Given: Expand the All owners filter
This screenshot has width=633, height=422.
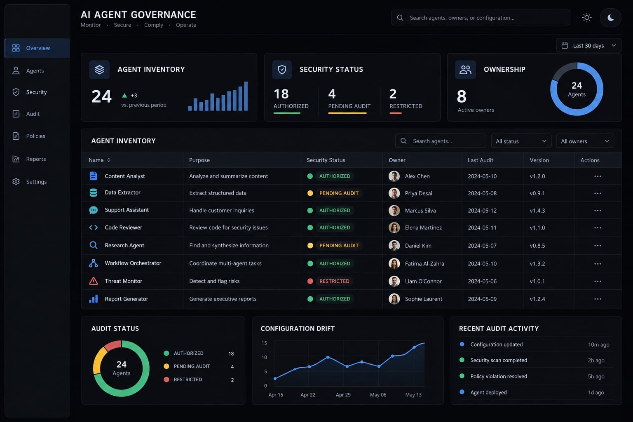Looking at the screenshot, I should coord(585,141).
